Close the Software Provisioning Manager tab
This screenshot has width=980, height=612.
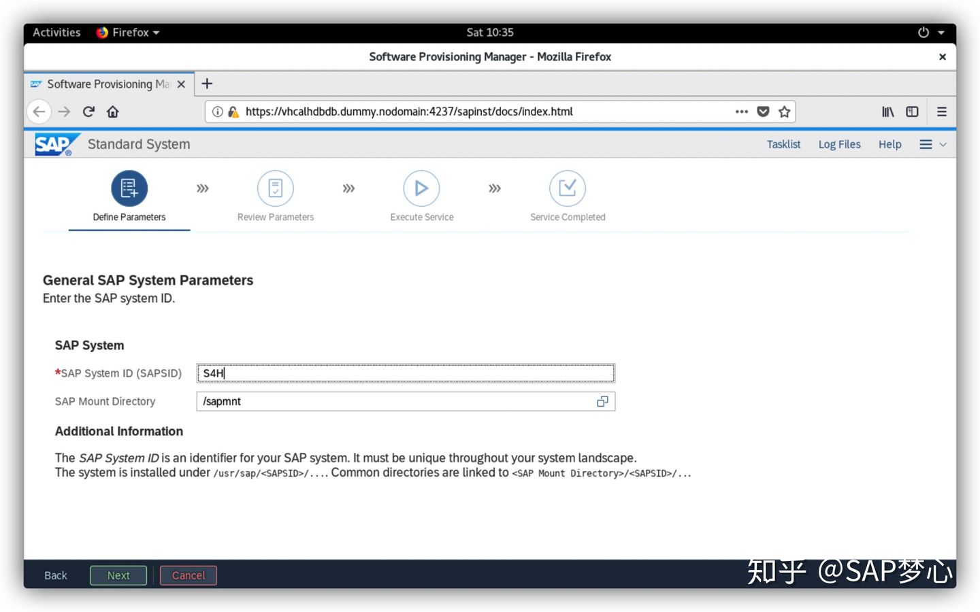point(181,84)
